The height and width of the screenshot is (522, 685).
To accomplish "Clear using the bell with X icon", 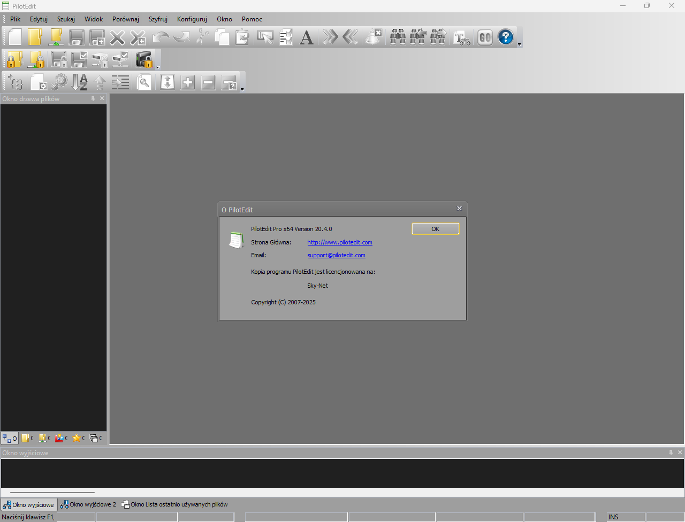I will [374, 37].
